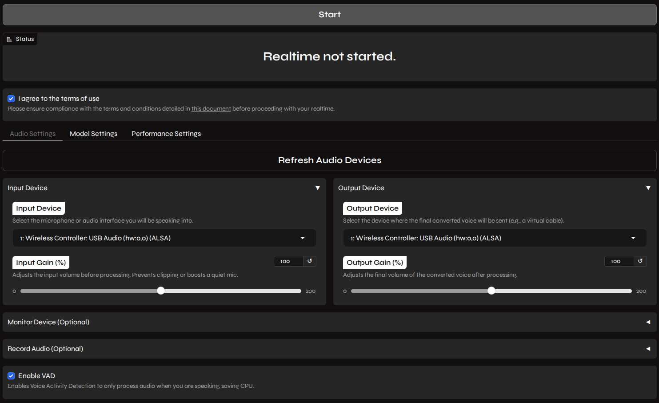Reset Input Gain to default value
Image resolution: width=659 pixels, height=403 pixels.
point(310,261)
